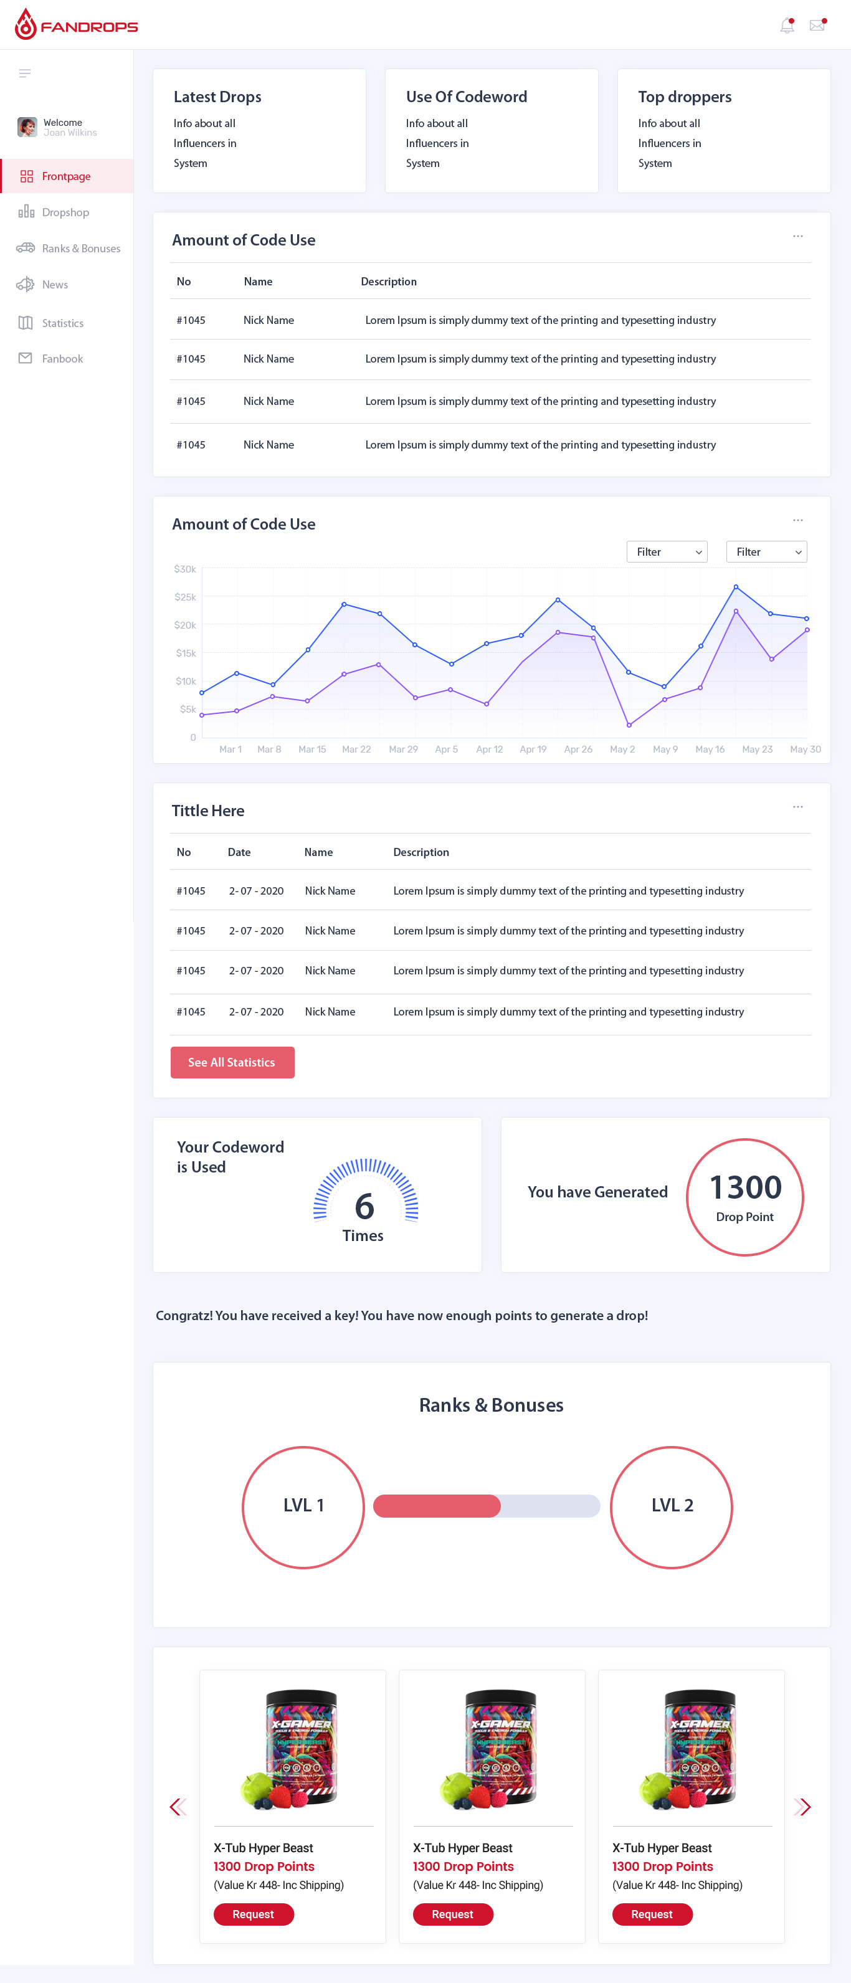Click the Statistics book icon
This screenshot has width=851, height=1983.
[x=26, y=323]
